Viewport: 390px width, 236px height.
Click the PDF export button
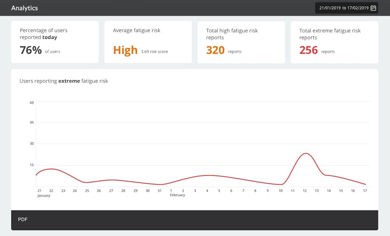click(23, 219)
